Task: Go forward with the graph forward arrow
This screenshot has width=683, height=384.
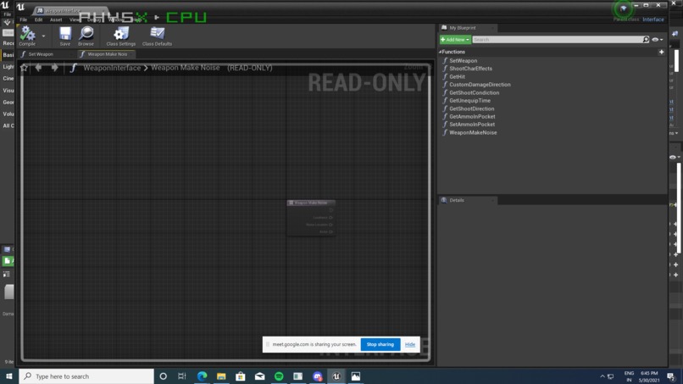Action: [x=54, y=68]
